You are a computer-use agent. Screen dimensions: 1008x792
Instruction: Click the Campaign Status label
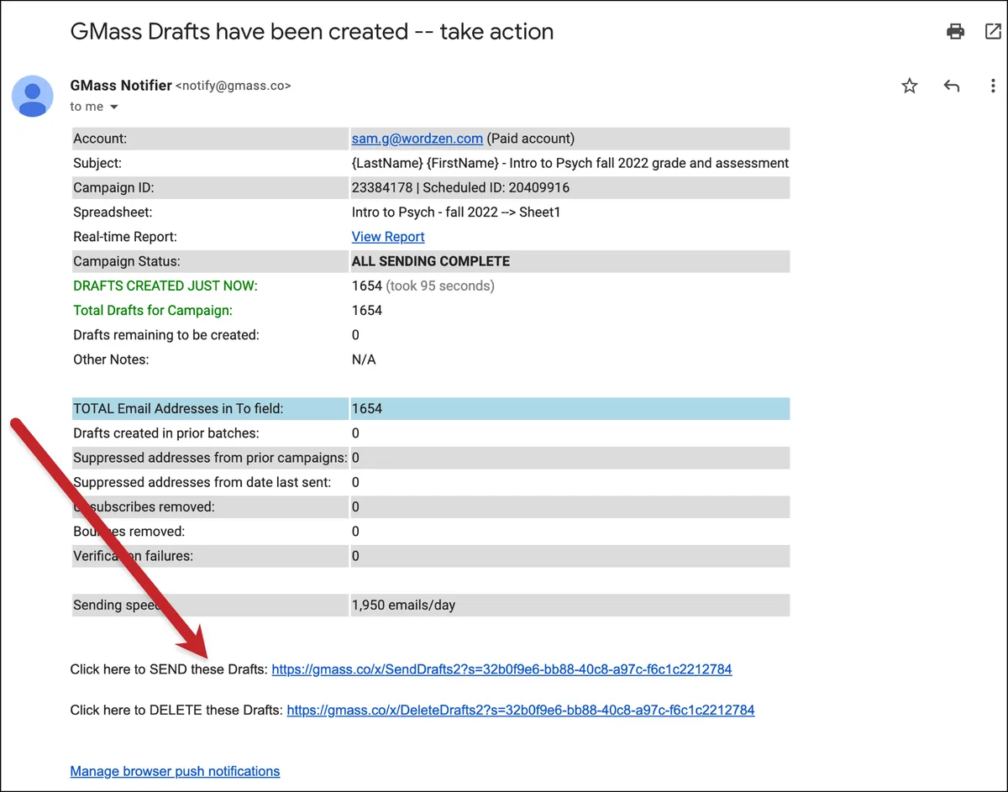(127, 261)
